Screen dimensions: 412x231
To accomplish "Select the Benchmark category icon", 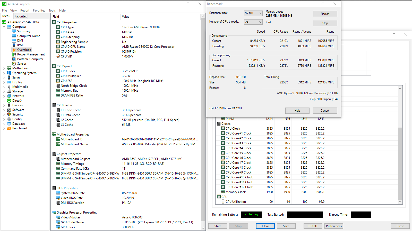I will pyautogui.click(x=9, y=128).
